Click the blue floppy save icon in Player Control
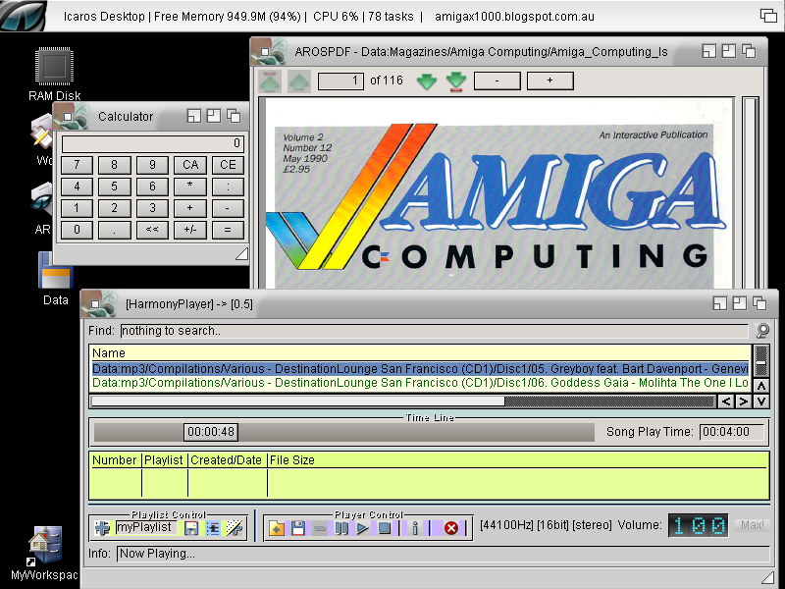This screenshot has height=589, width=785. coord(298,528)
